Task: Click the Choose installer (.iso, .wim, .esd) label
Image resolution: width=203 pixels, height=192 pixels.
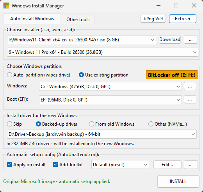Action: tap(41, 30)
